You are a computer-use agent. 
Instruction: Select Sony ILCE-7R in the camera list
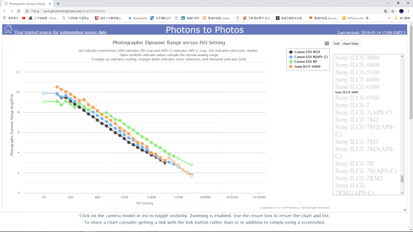click(354, 164)
